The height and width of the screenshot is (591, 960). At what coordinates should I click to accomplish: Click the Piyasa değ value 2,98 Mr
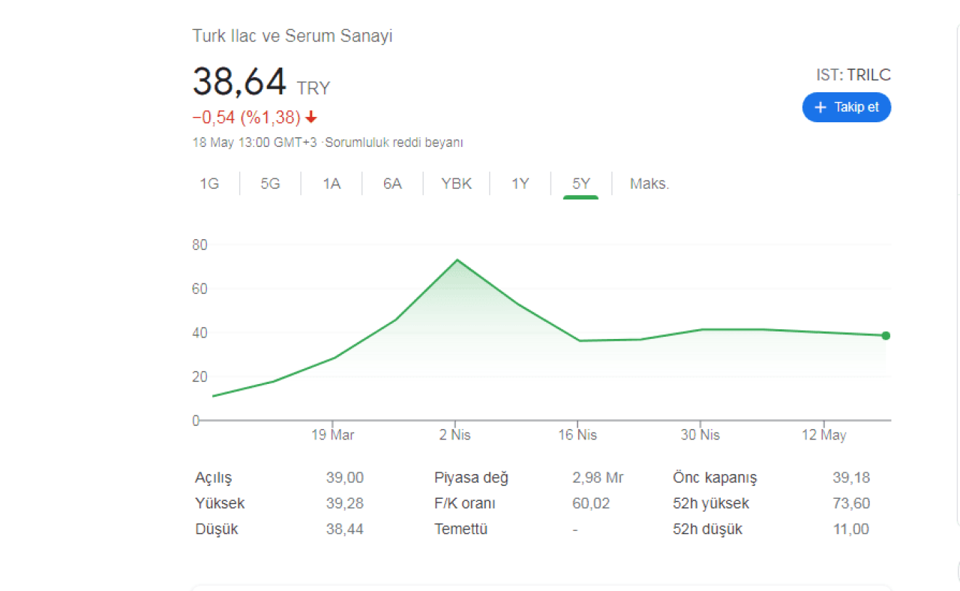click(598, 478)
